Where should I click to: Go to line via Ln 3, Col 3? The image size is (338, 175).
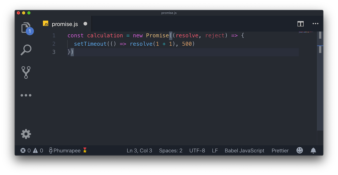pyautogui.click(x=139, y=150)
